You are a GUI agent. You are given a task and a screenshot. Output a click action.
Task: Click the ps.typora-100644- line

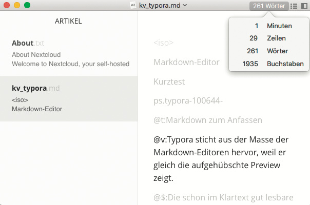tap(188, 100)
